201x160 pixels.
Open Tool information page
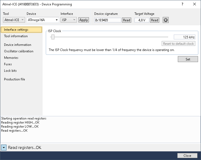pos(16,36)
